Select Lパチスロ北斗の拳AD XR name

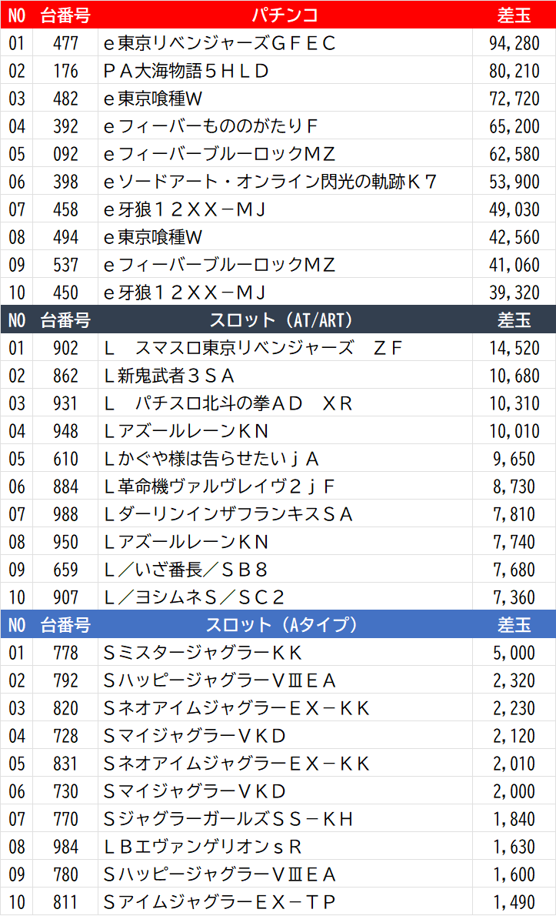228,403
